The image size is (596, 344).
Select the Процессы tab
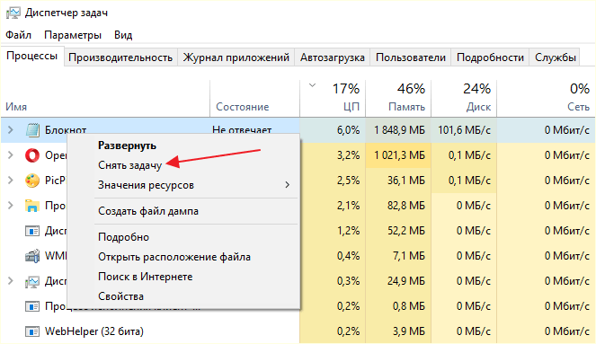coord(32,57)
